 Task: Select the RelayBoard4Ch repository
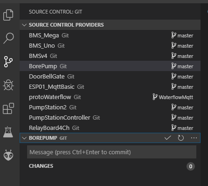tap(110, 128)
